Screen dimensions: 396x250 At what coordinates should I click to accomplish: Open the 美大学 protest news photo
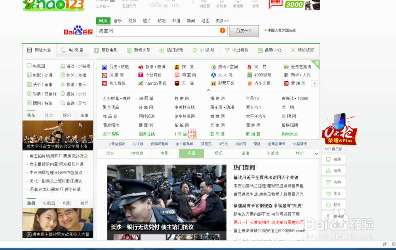pyautogui.click(x=58, y=135)
